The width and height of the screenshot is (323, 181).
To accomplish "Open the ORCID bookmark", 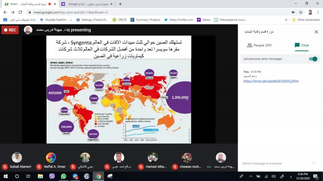I will [x=120, y=20].
